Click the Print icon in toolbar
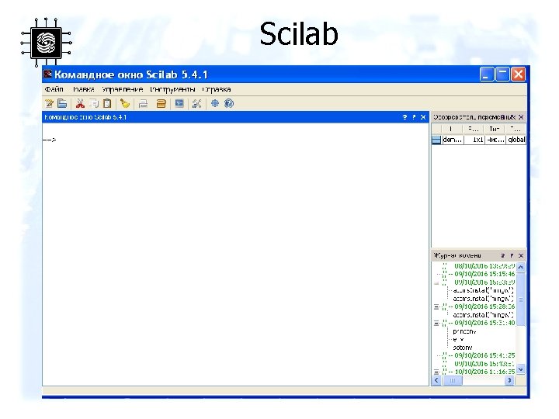 click(143, 104)
